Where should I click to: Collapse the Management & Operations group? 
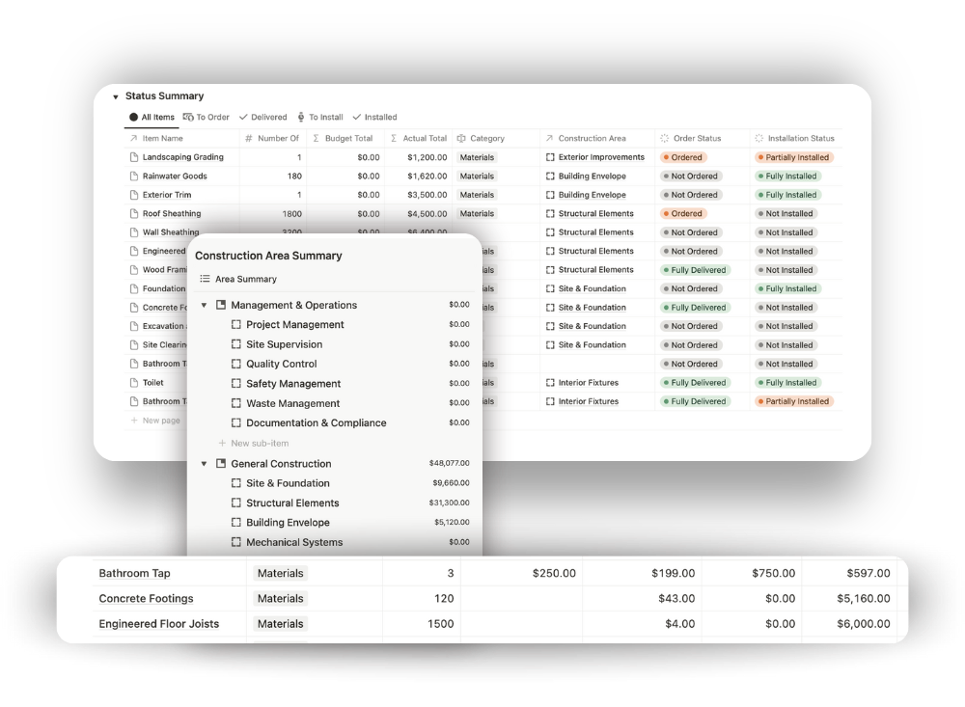click(204, 305)
